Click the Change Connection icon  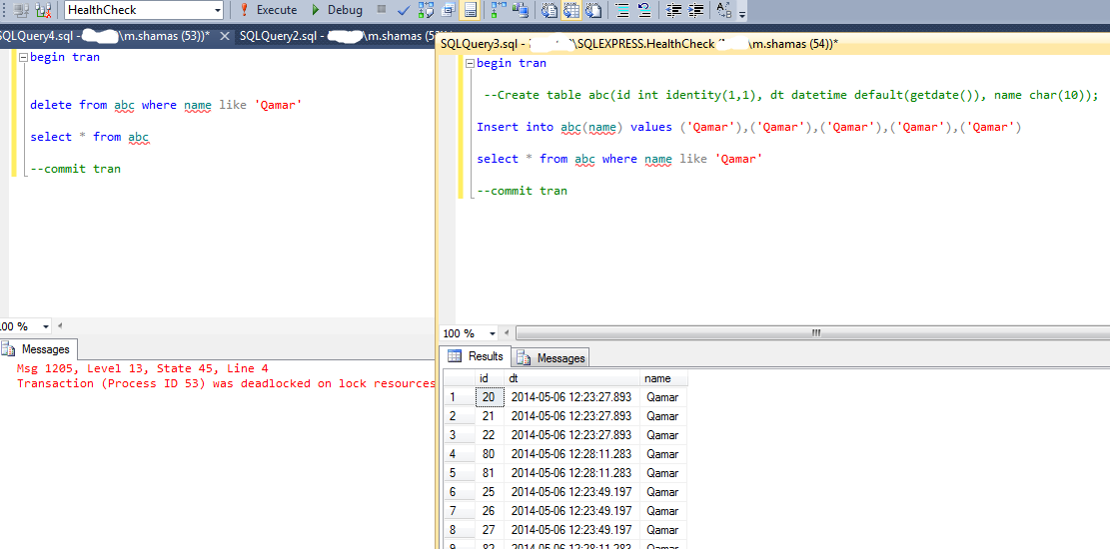[44, 10]
